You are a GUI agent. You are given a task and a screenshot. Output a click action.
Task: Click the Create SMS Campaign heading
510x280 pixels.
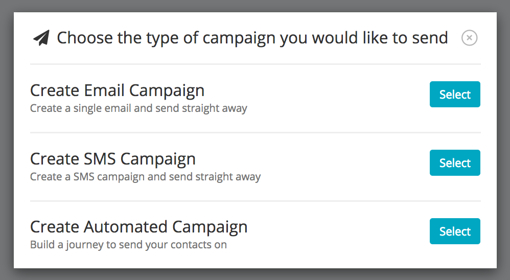point(113,159)
